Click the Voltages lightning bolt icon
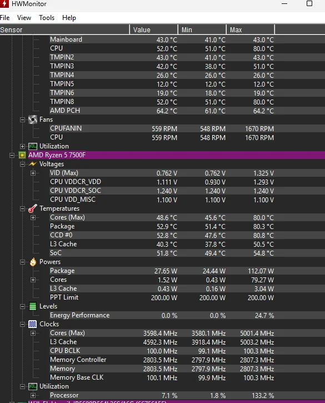This screenshot has width=325, height=403. [33, 164]
